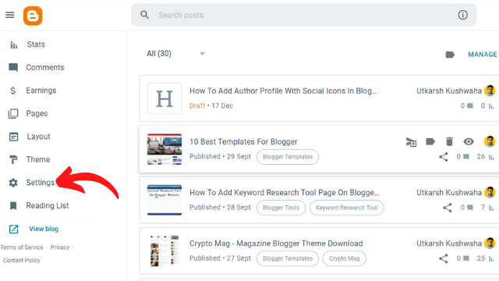Screen dimensions: 499x281
Task: Open the View blog link
Action: point(44,229)
